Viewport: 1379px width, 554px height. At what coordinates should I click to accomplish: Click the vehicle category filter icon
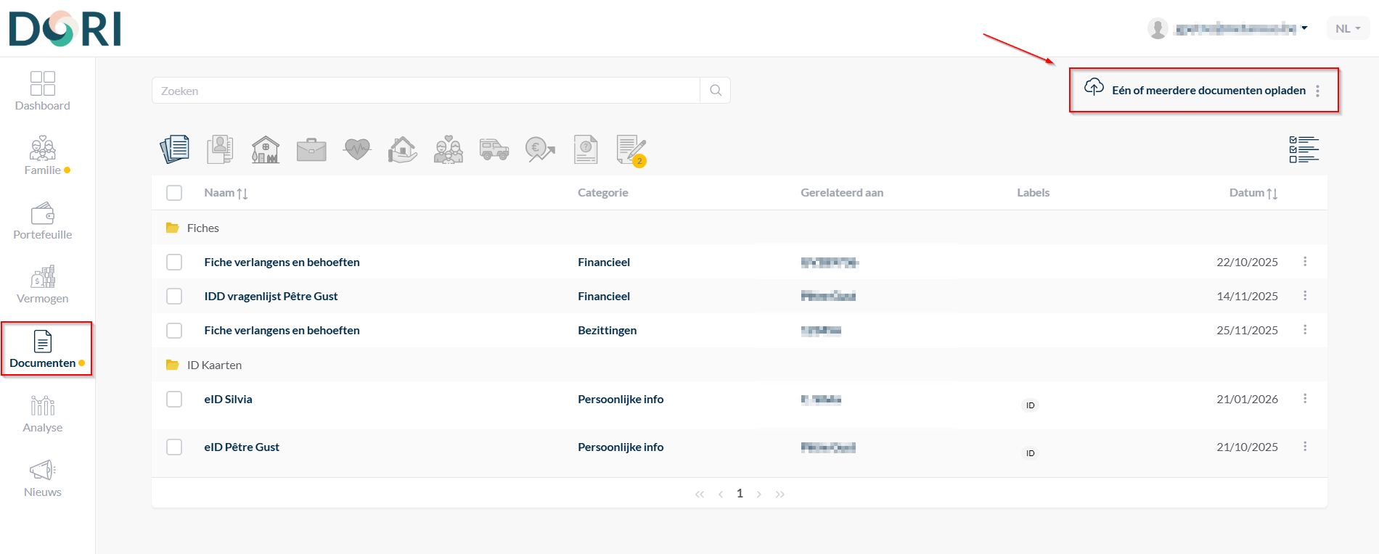494,149
